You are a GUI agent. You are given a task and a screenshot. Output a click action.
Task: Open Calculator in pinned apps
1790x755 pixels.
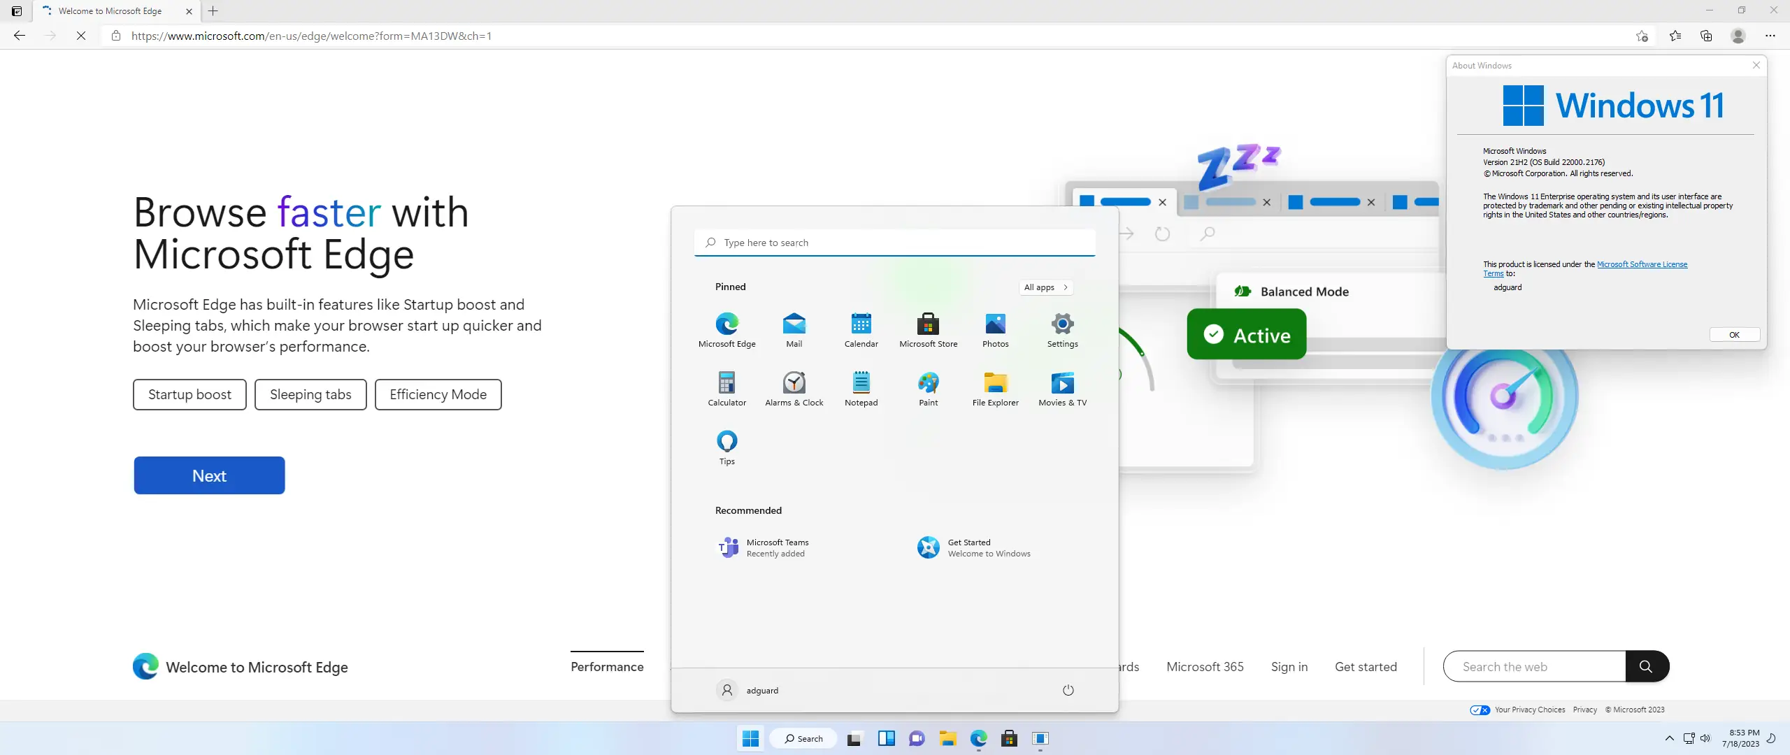tap(726, 388)
